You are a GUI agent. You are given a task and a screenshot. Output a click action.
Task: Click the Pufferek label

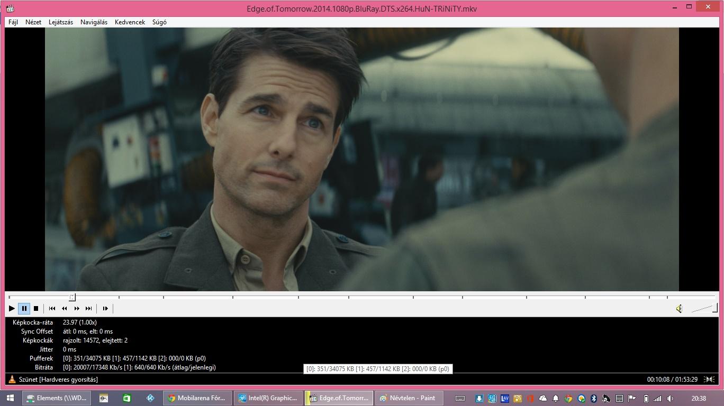41,358
